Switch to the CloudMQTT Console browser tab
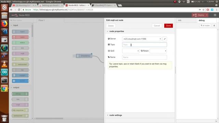The image size is (219, 123). pyautogui.click(x=103, y=5)
